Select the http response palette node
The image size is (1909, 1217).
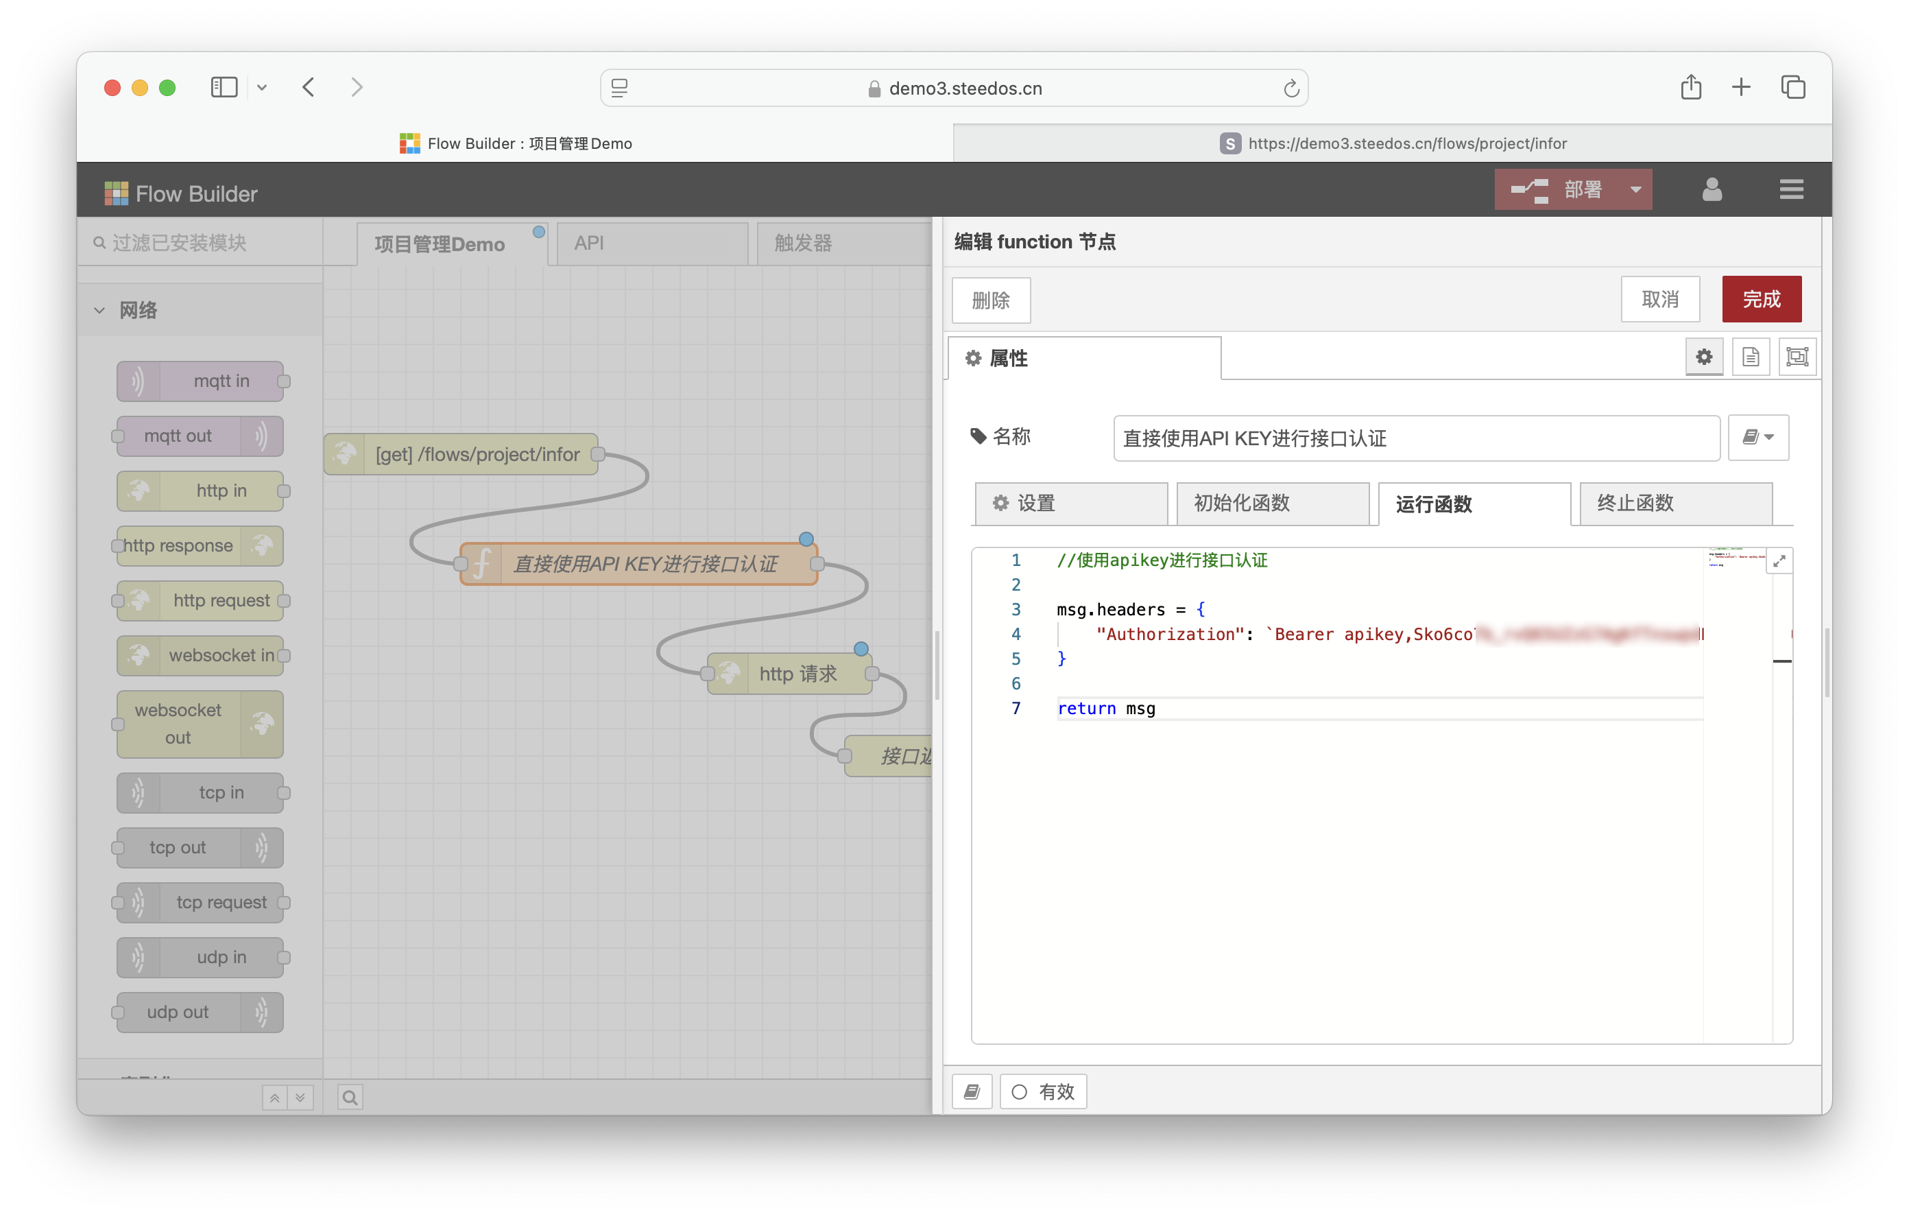coord(200,545)
